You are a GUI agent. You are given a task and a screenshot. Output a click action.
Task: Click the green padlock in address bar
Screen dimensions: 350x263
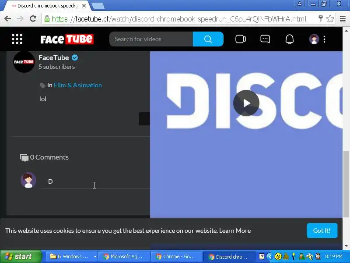47,18
